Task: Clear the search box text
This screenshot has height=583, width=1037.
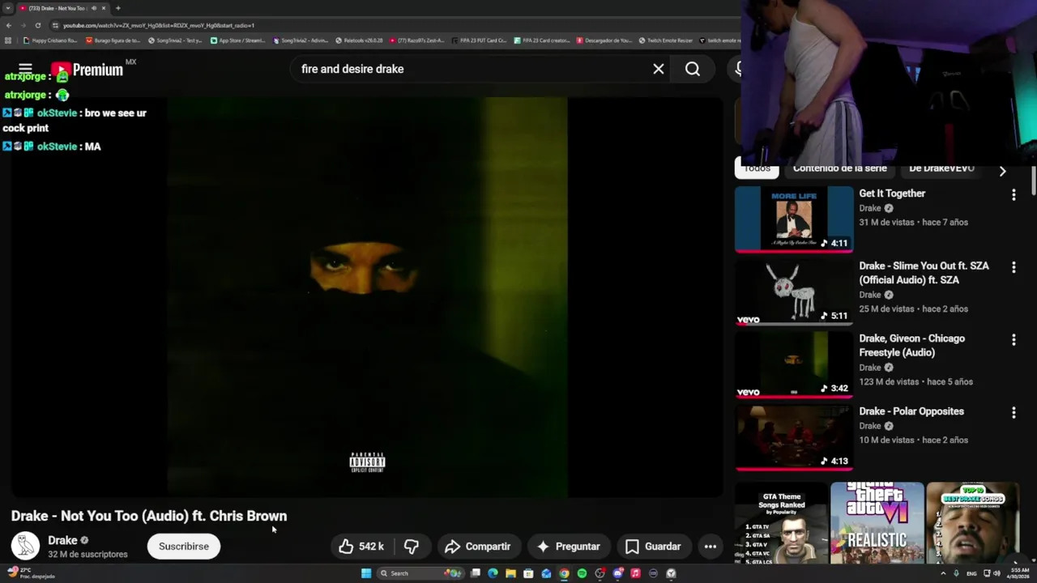Action: (659, 69)
